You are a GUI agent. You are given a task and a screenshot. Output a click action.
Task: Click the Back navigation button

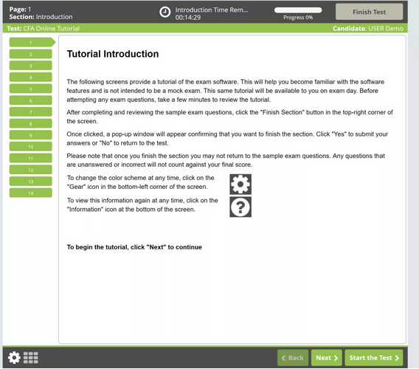pyautogui.click(x=293, y=357)
